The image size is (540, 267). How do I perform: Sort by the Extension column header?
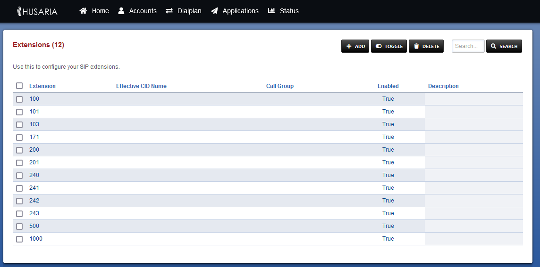42,86
